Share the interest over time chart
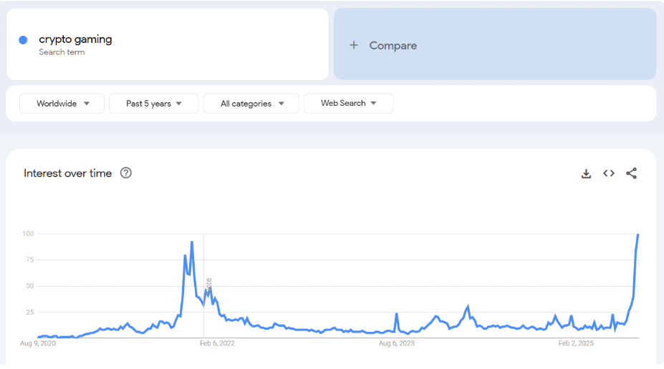The height and width of the screenshot is (369, 664). pos(631,173)
